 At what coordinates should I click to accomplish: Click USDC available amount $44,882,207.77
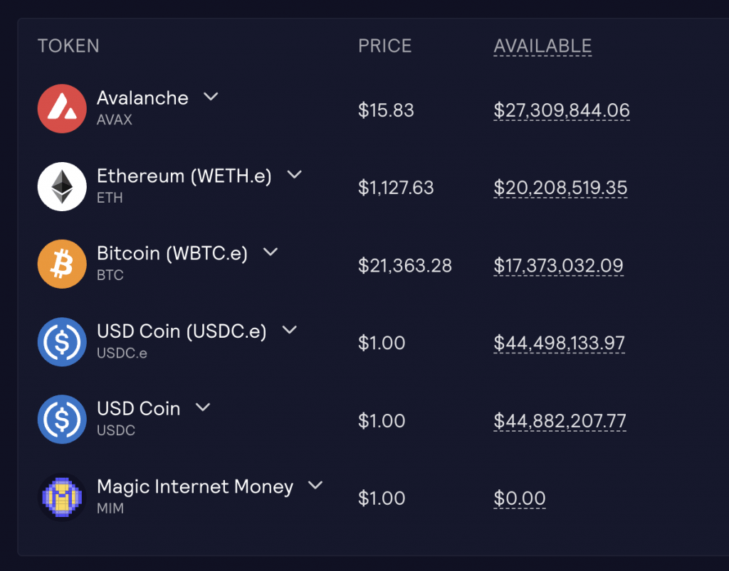pyautogui.click(x=560, y=421)
